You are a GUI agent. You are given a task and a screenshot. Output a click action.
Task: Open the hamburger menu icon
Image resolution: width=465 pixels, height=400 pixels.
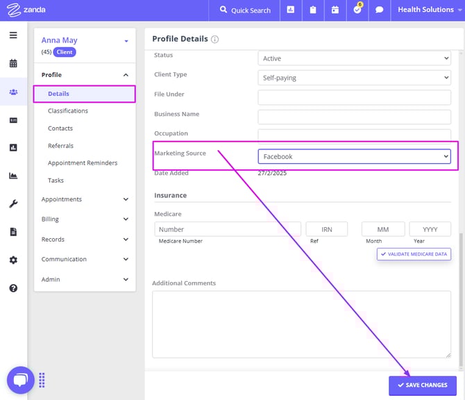click(13, 35)
